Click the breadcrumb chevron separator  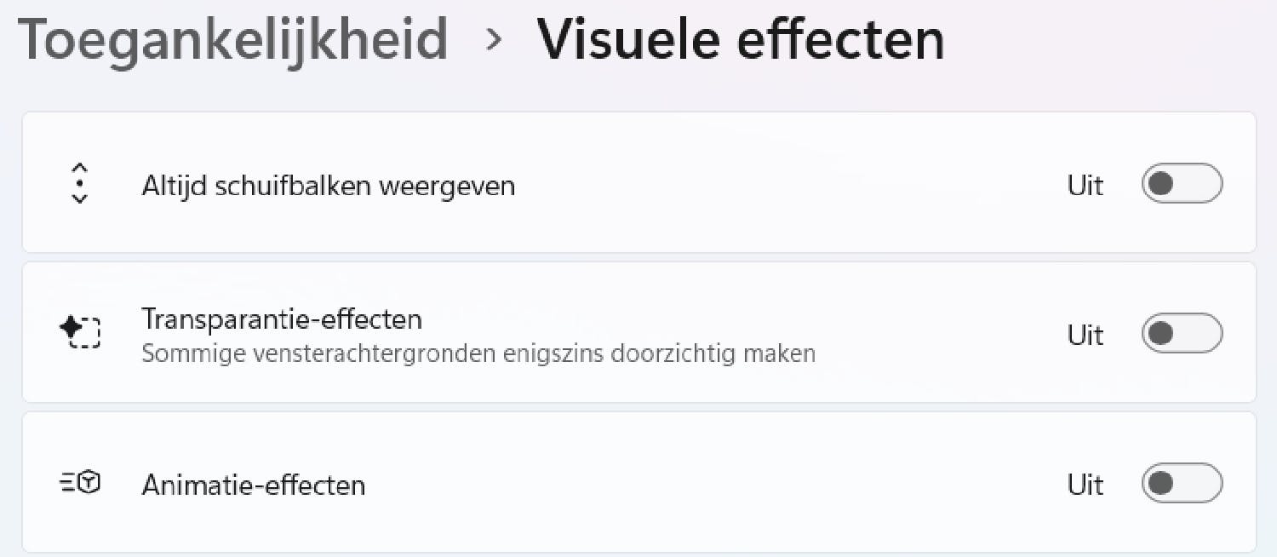493,40
